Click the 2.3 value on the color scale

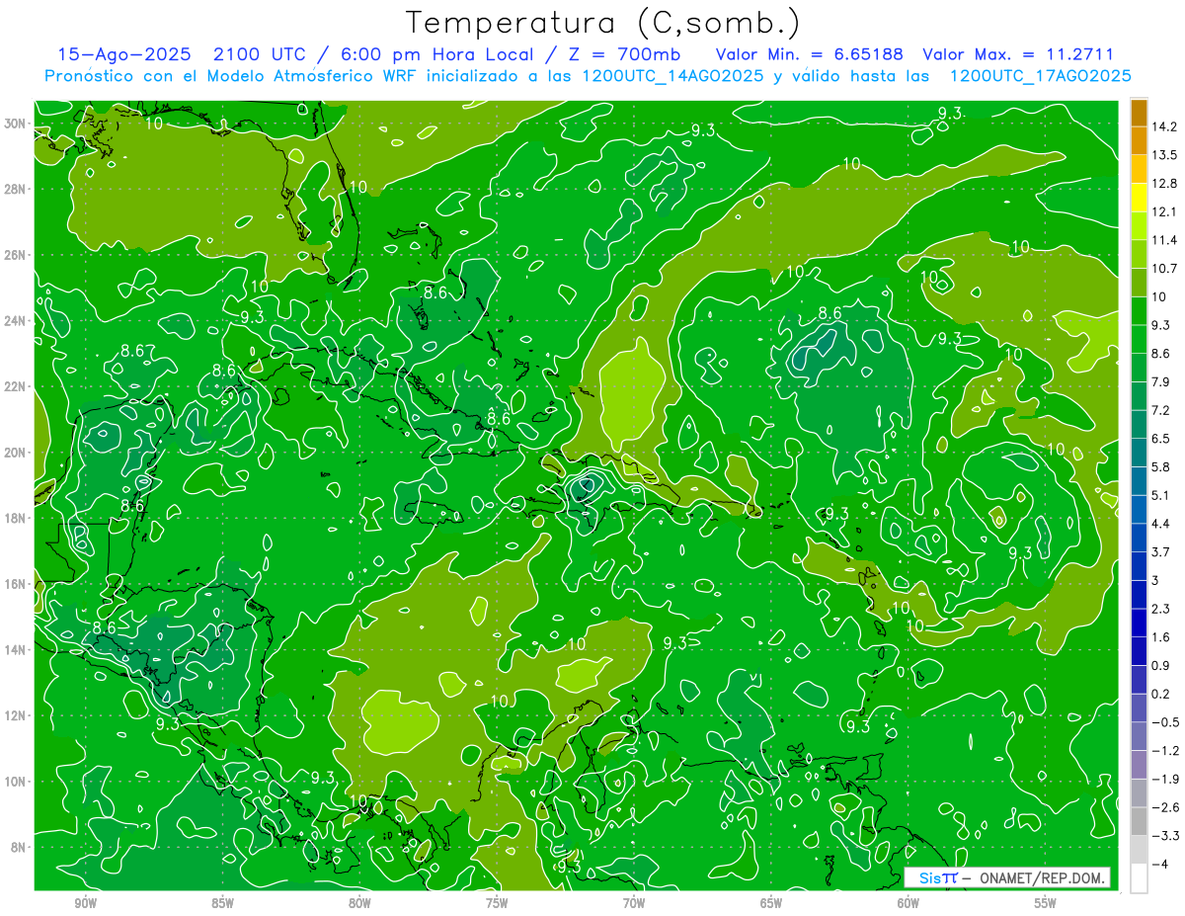click(1161, 609)
